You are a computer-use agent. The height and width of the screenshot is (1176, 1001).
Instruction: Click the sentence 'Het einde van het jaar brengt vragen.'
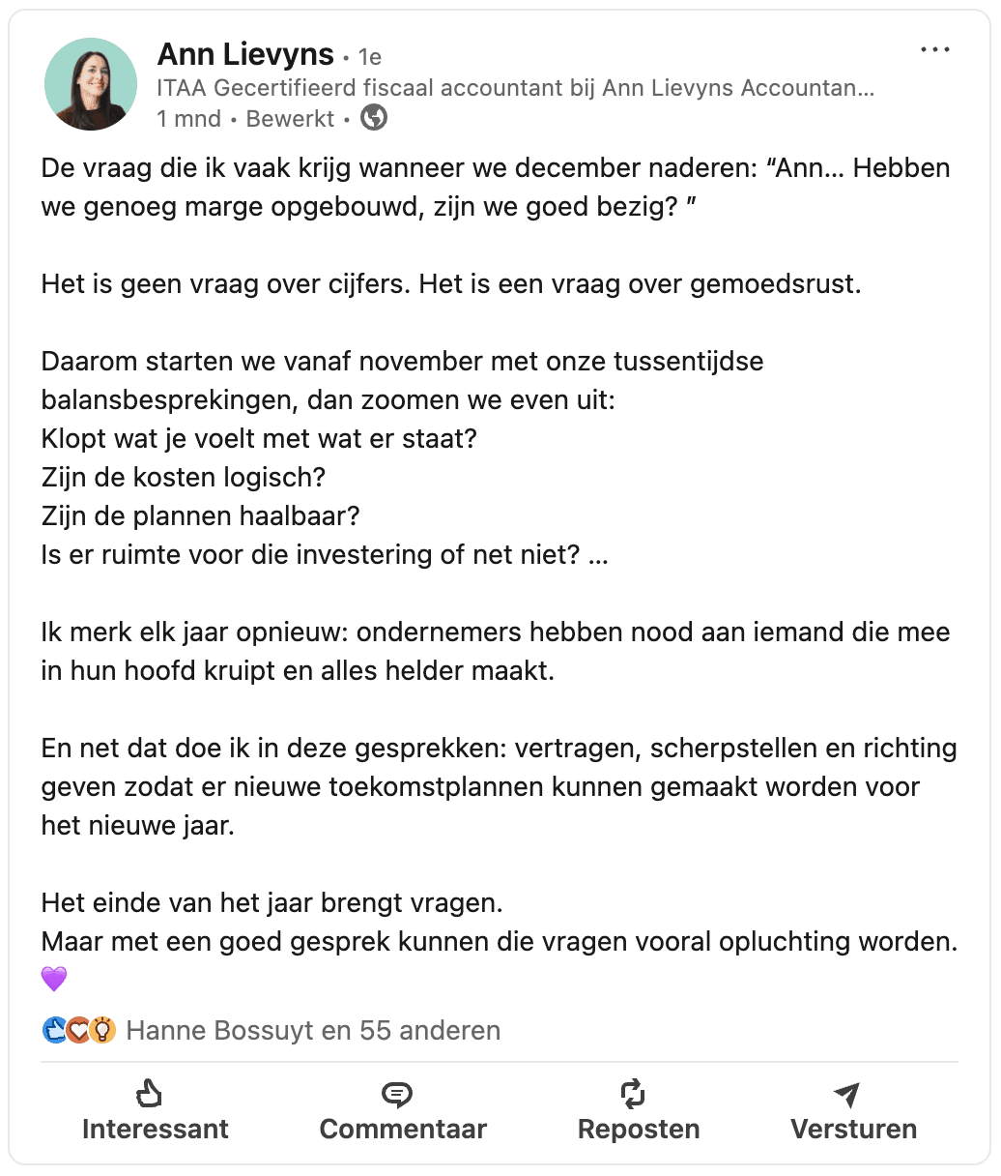272,903
